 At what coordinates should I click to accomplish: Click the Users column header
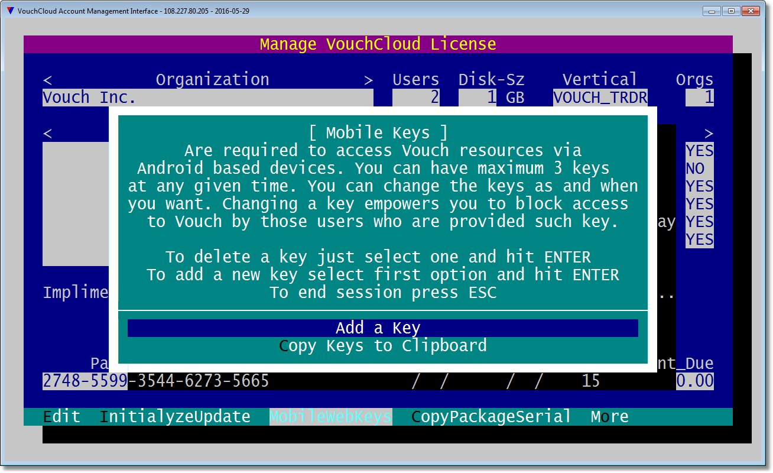point(416,80)
